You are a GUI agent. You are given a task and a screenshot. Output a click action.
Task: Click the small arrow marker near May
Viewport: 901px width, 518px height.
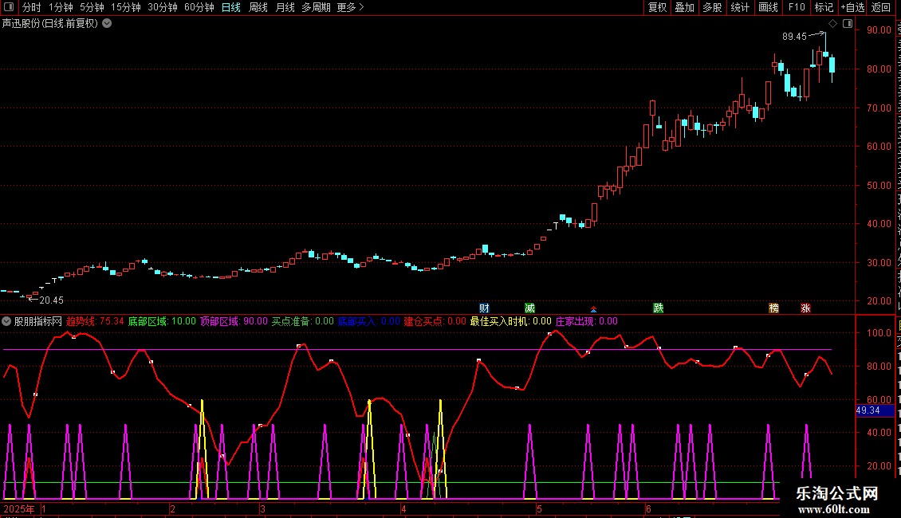593,309
